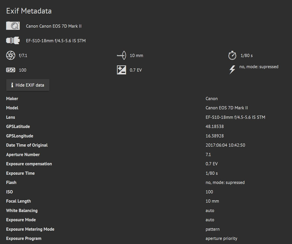
Task: Select the lens name beside the lens icon
Action: (x=56, y=41)
